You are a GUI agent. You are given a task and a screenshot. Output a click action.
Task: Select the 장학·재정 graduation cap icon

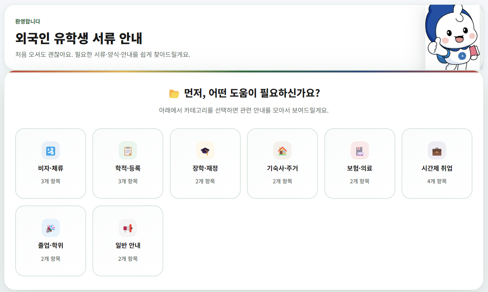tap(205, 150)
